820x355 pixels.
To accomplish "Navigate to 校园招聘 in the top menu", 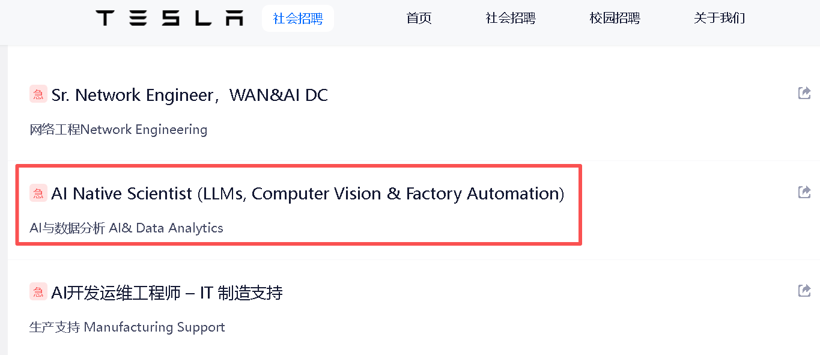I will 615,18.
